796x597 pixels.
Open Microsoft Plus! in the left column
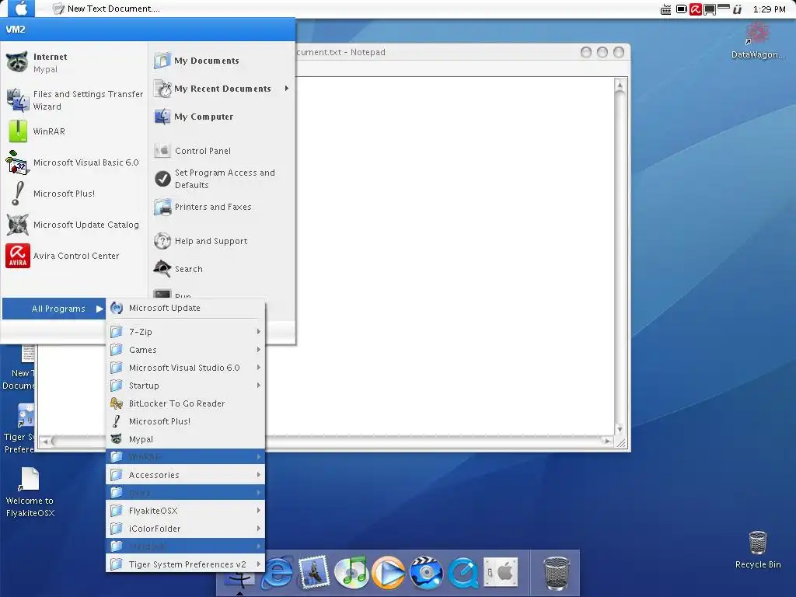[74, 194]
